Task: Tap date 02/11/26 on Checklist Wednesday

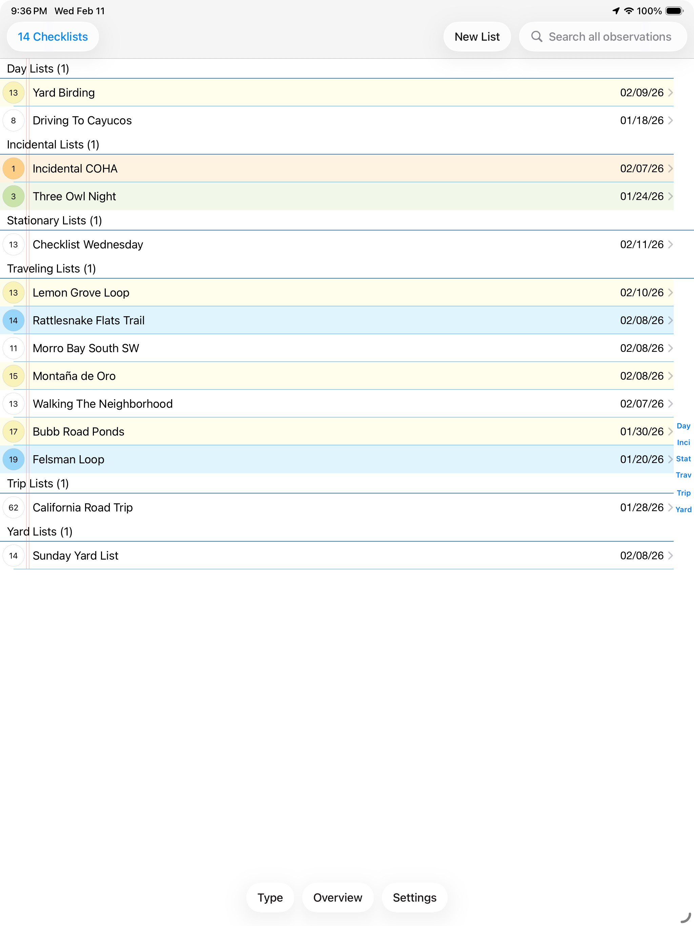Action: point(642,244)
